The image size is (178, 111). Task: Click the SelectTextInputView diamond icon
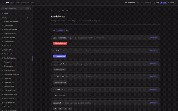3,58
